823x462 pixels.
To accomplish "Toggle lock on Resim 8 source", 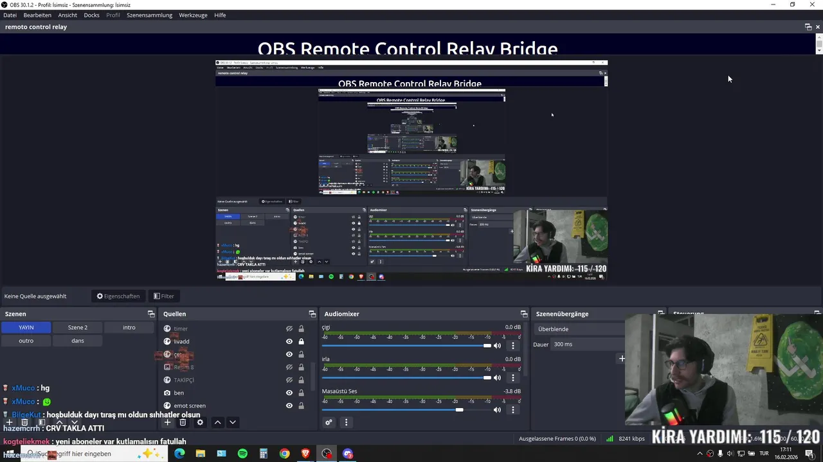I will click(301, 367).
